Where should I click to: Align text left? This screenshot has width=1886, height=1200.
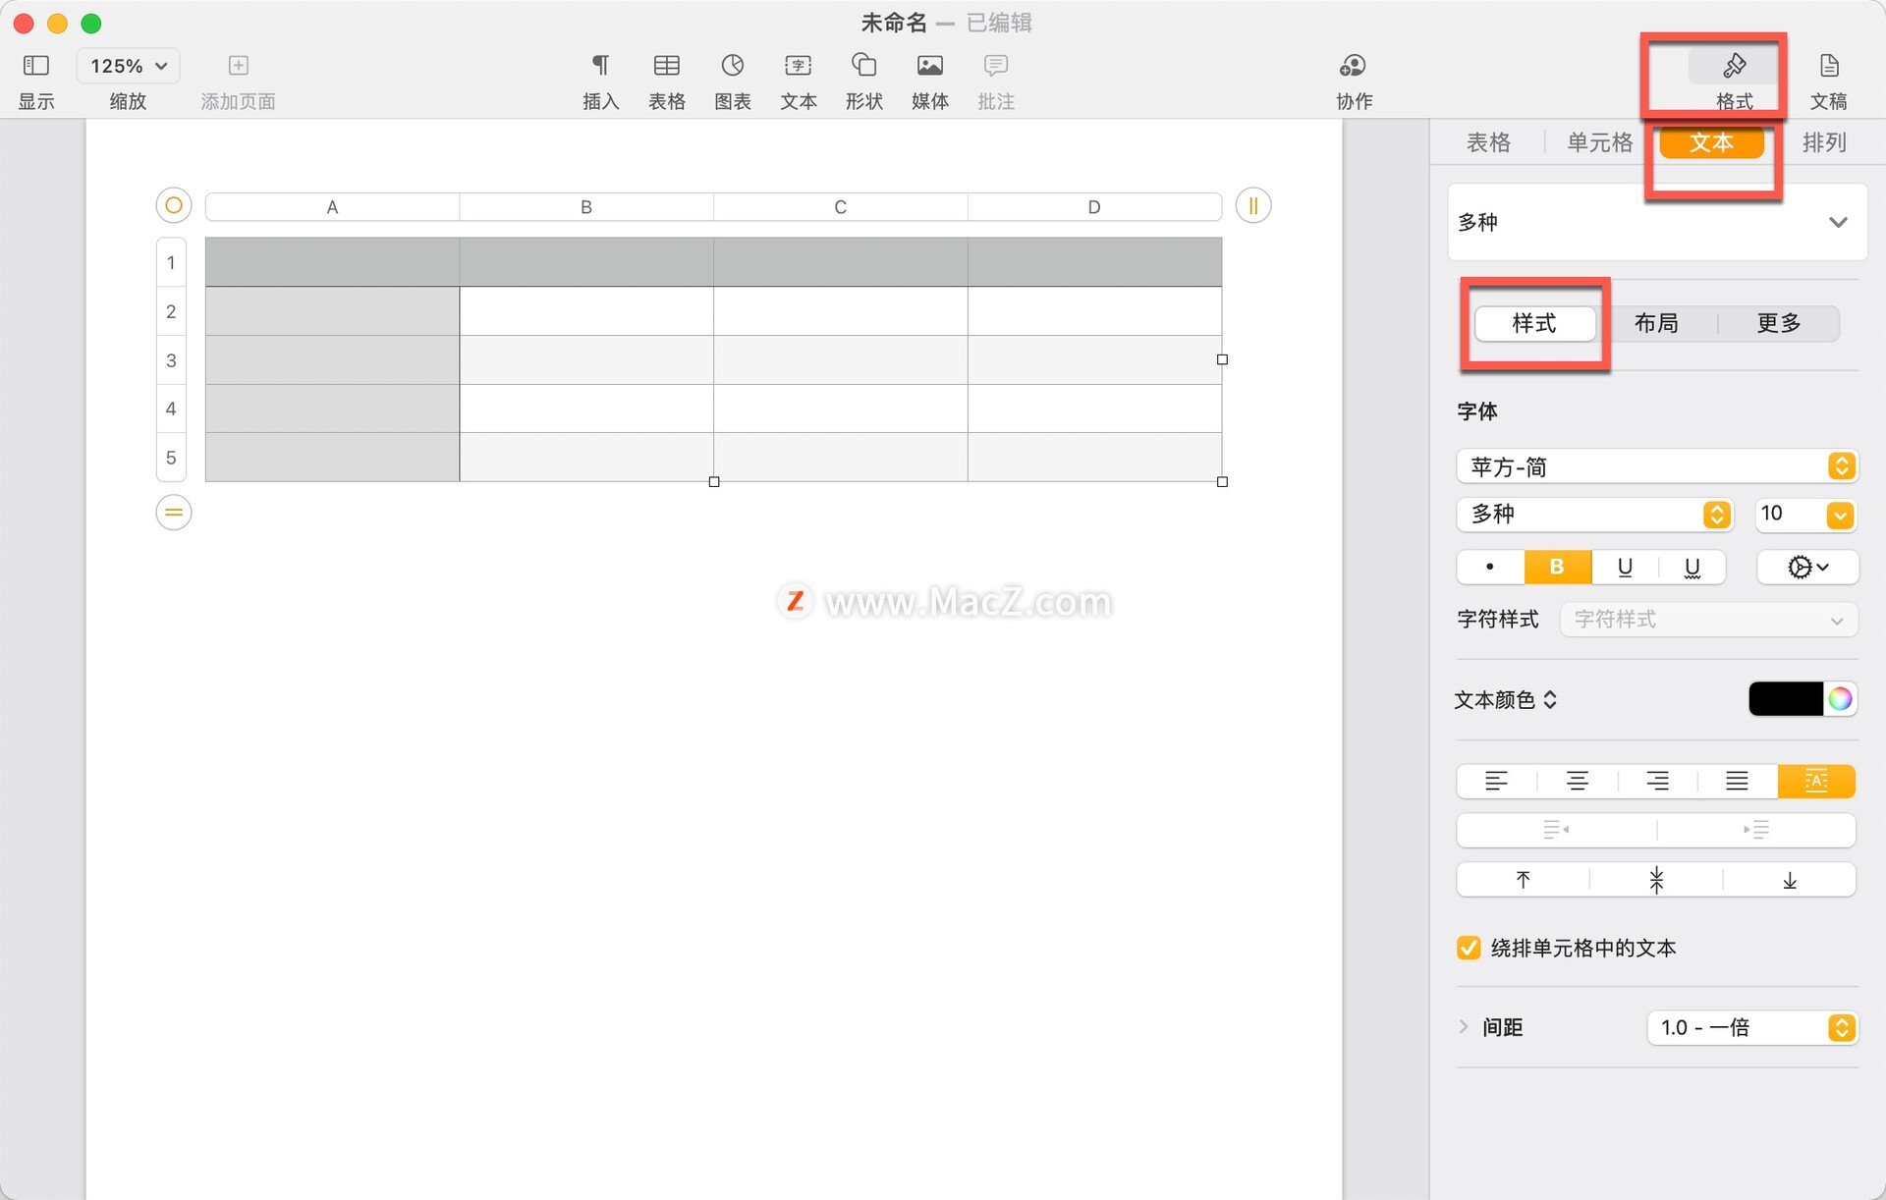pos(1496,781)
